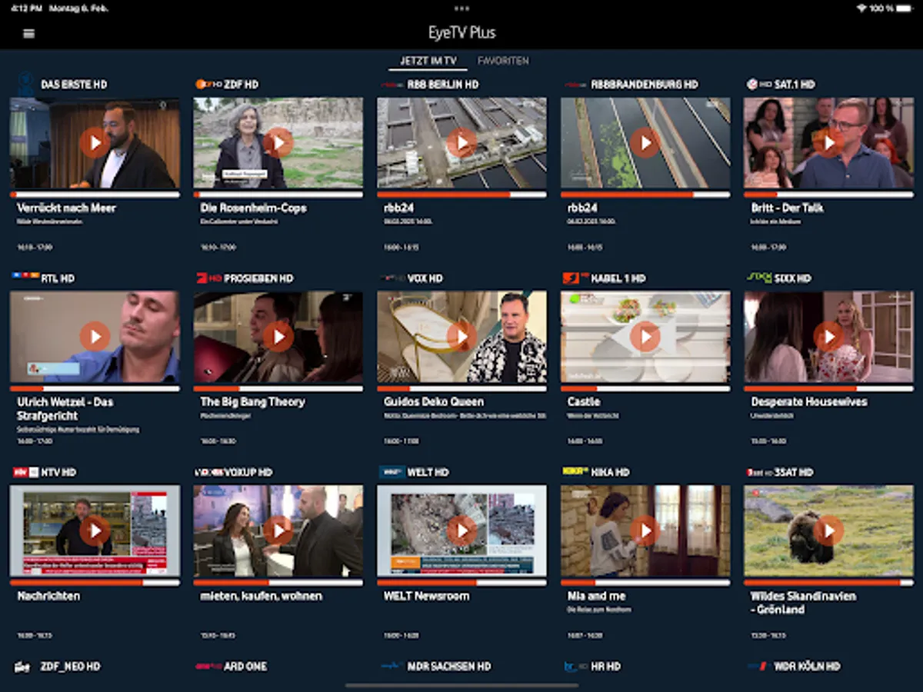The width and height of the screenshot is (923, 692).
Task: Select the WDR KÖLN HD channel name
Action: 807,667
